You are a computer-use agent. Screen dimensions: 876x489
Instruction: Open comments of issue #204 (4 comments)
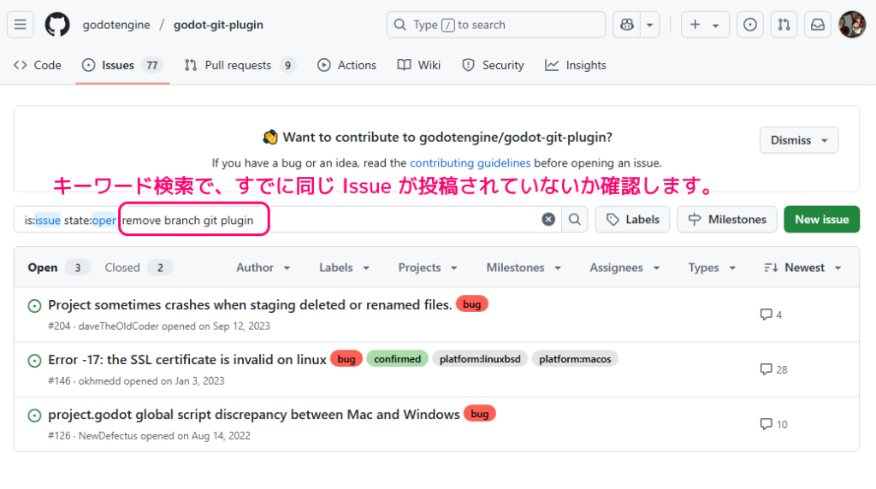pos(771,315)
